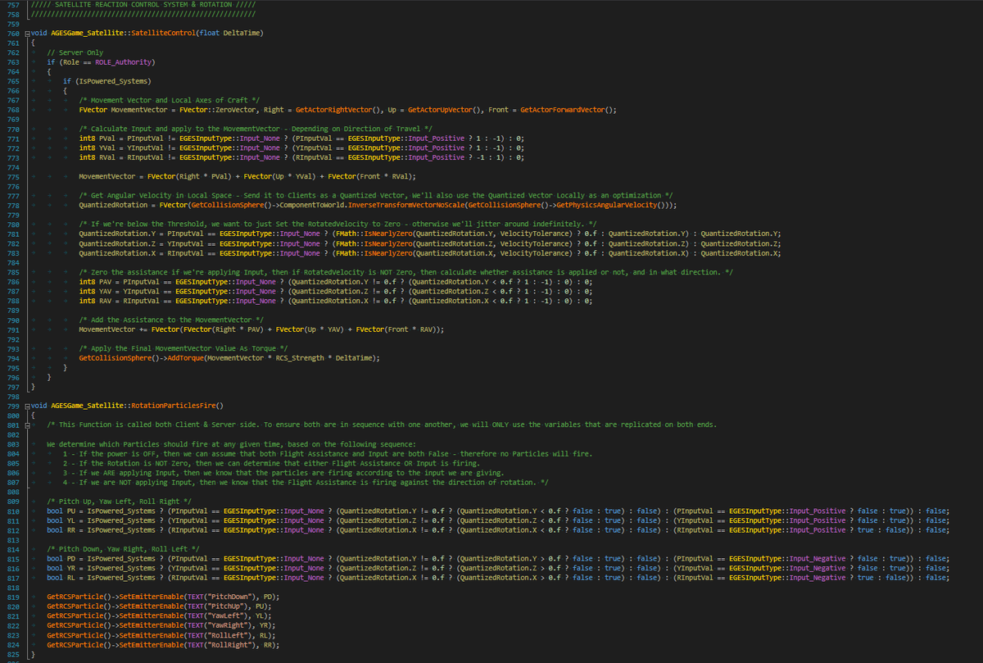Screen dimensions: 983x663
Task: Click the YVal declaration on line 772
Action: (x=96, y=147)
